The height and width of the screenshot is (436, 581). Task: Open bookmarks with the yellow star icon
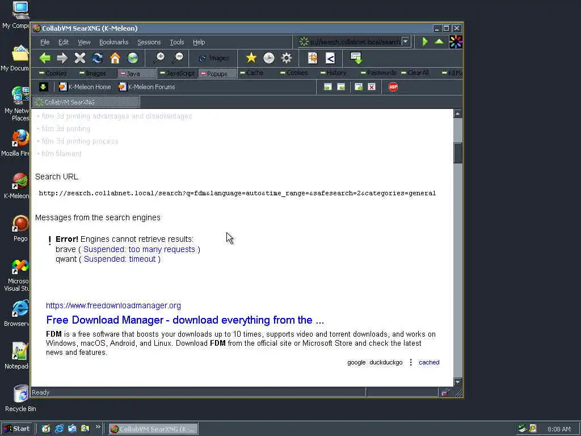point(251,58)
